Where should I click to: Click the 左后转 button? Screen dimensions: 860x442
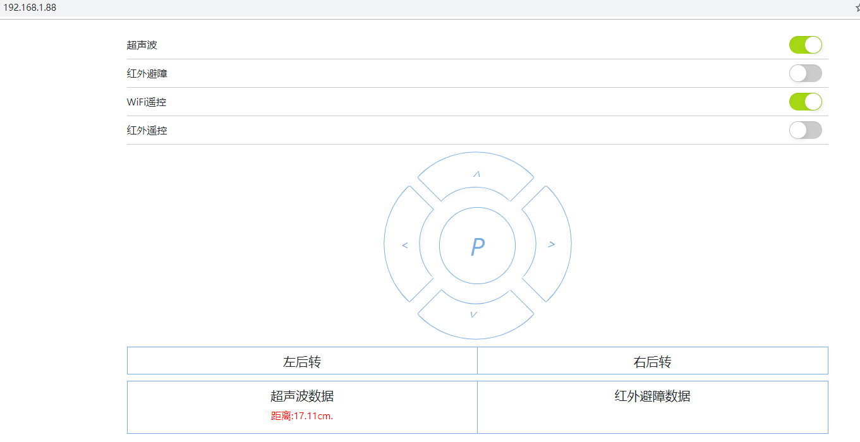302,362
